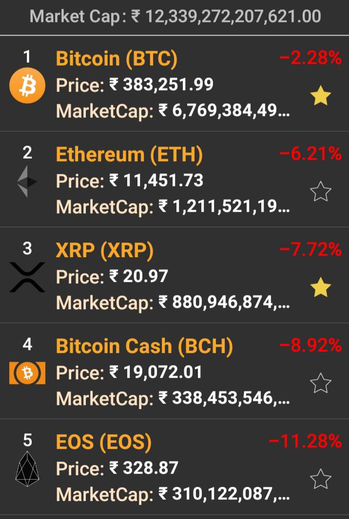This screenshot has height=519, width=349.
Task: Favorite EOS using the star outline
Action: point(320,480)
